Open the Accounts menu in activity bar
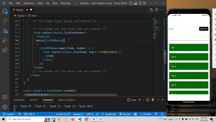This screenshot has width=216, height=122. click(x=5, y=97)
